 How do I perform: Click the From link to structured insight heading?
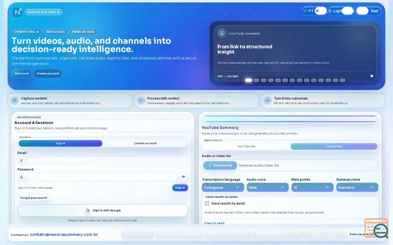(245, 49)
